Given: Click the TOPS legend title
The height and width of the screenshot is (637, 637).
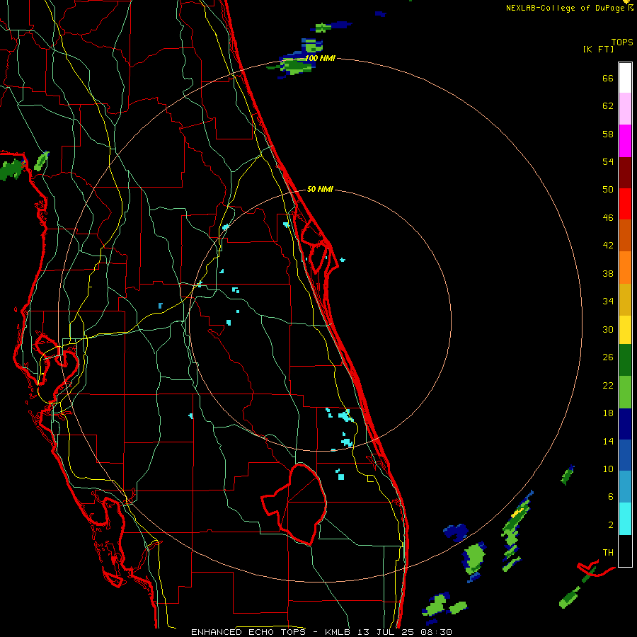Looking at the screenshot, I should [x=622, y=42].
